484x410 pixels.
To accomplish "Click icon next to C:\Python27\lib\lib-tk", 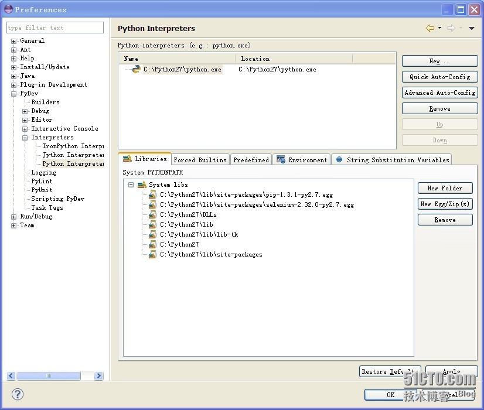I will click(152, 234).
